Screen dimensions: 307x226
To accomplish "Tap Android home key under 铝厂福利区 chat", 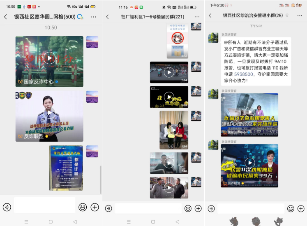I will (x=153, y=222).
